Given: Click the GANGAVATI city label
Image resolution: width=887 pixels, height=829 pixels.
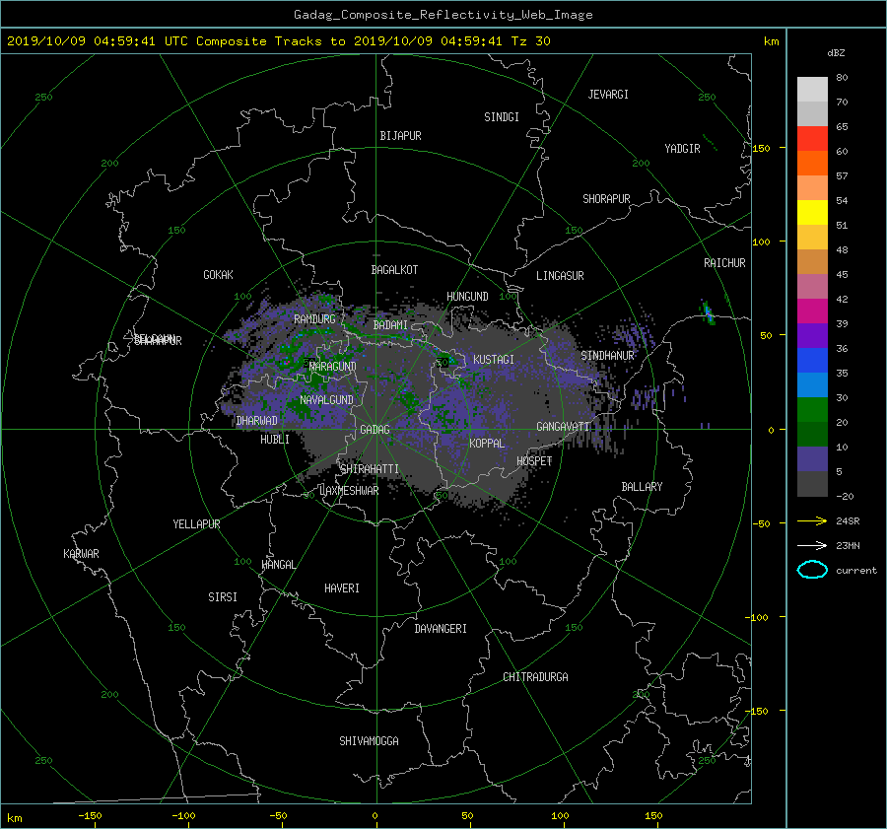Looking at the screenshot, I should click(x=563, y=426).
